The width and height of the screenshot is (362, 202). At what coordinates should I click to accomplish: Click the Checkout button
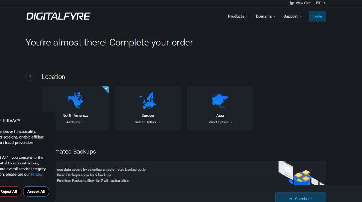[300, 198]
